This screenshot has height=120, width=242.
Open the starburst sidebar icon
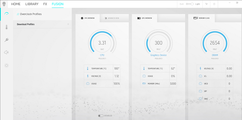[x=6, y=66]
